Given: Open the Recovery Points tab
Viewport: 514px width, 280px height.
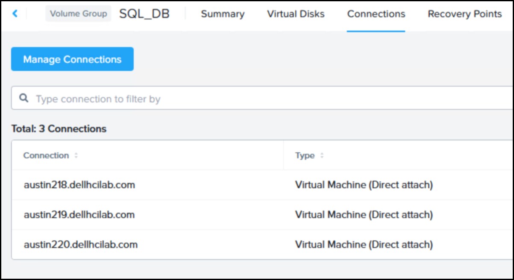Looking at the screenshot, I should coord(464,14).
